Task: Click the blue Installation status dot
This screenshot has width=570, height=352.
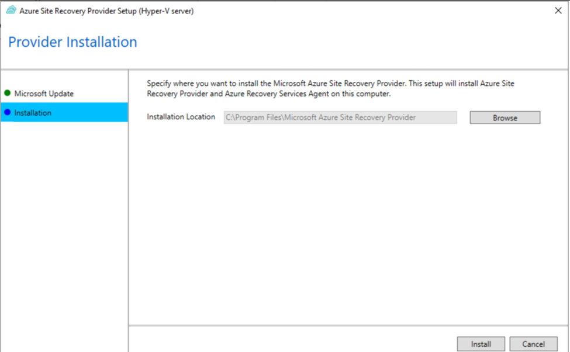Action: click(x=7, y=112)
